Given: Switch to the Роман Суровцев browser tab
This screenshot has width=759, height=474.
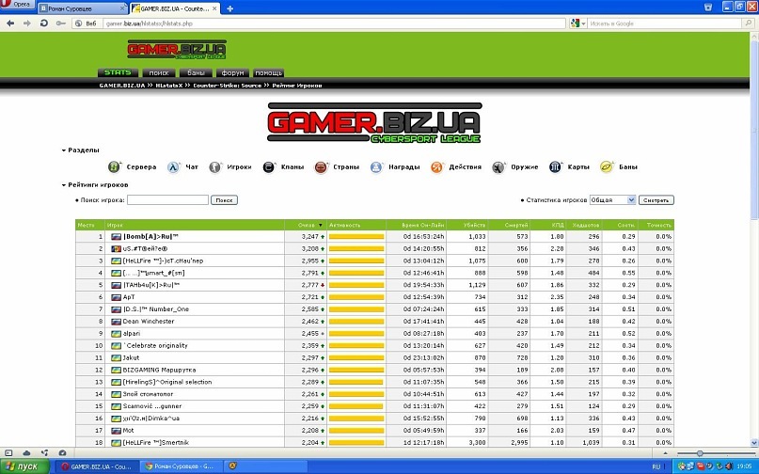Looking at the screenshot, I should pyautogui.click(x=81, y=8).
